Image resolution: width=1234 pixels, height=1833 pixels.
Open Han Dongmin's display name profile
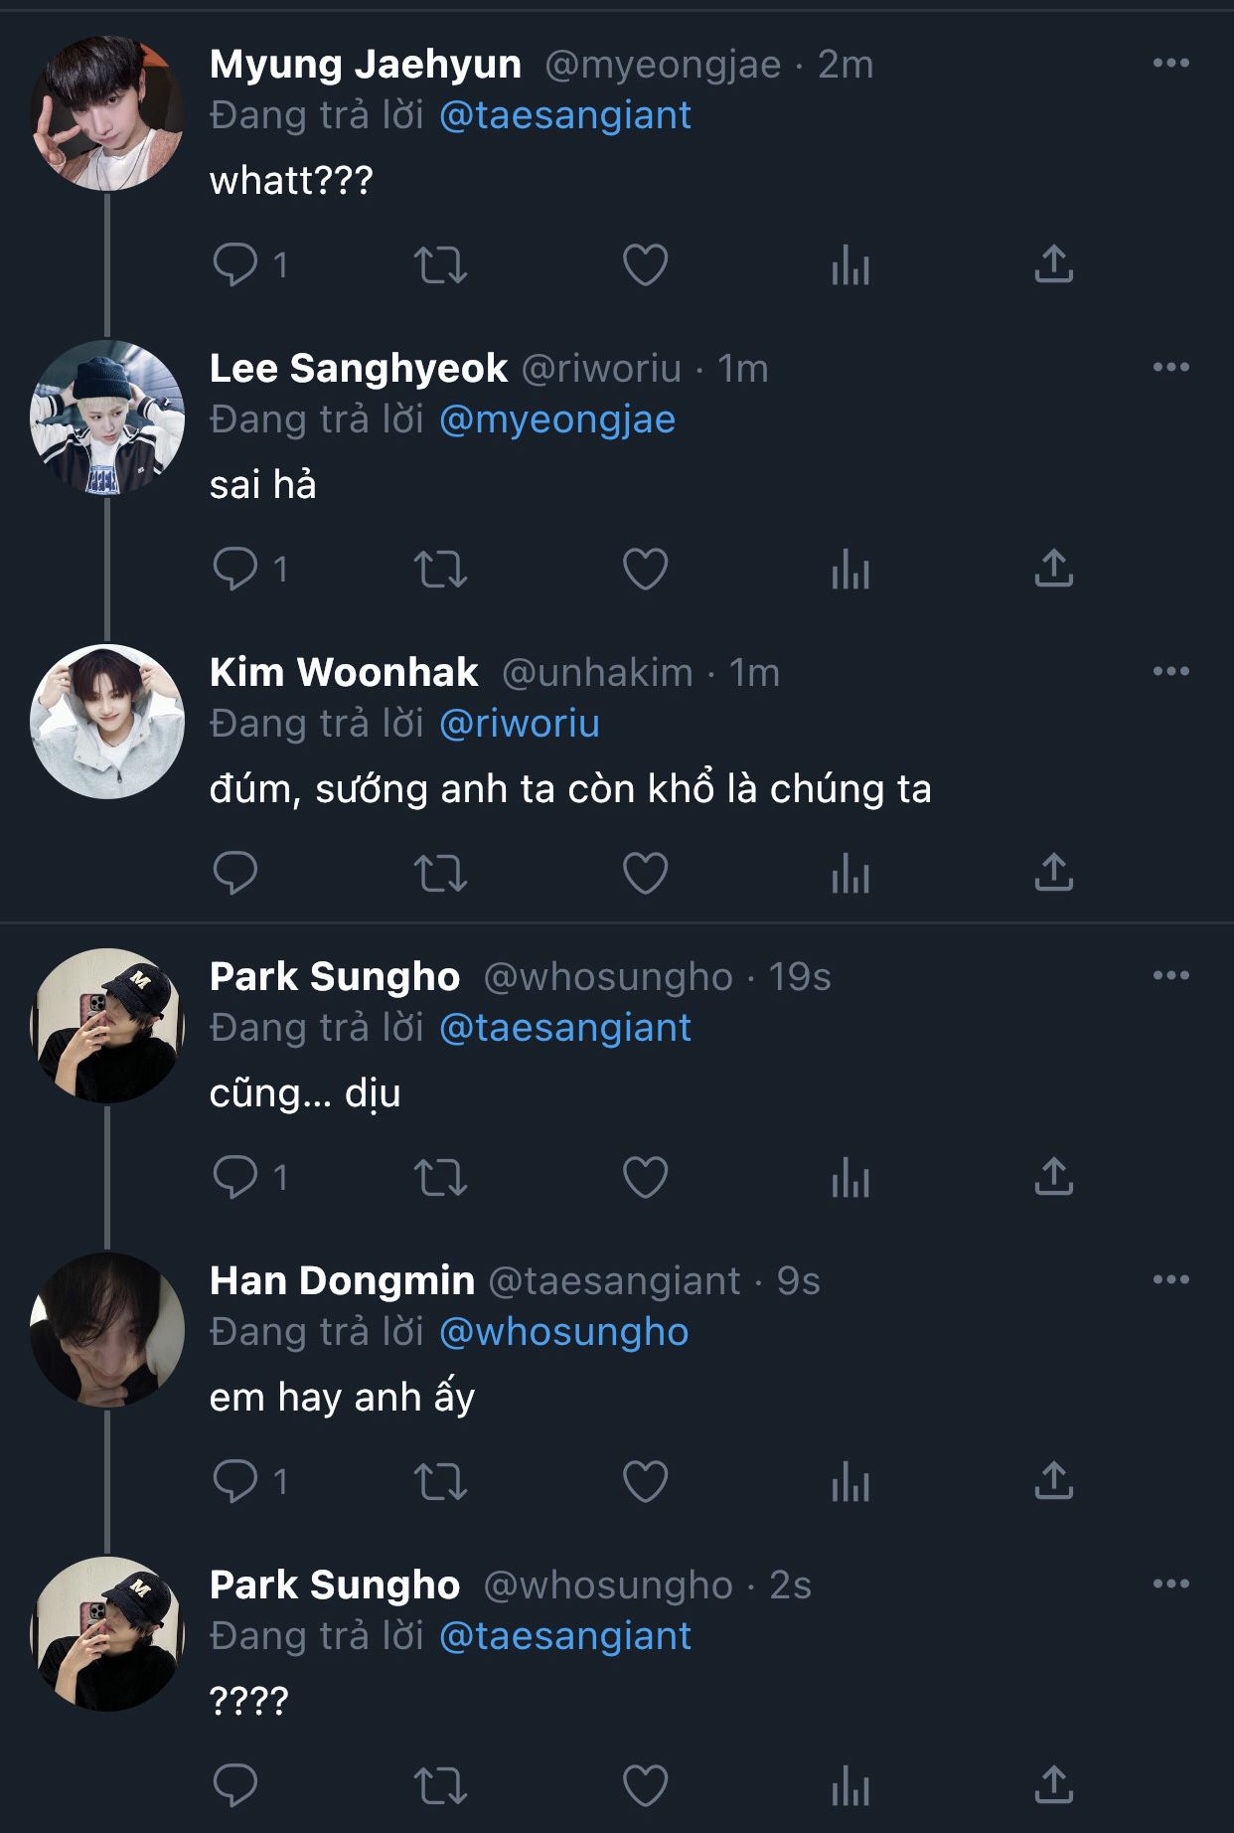[x=342, y=1280]
